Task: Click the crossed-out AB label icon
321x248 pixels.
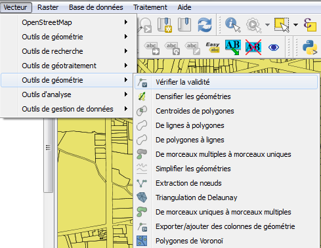Action: 253,47
